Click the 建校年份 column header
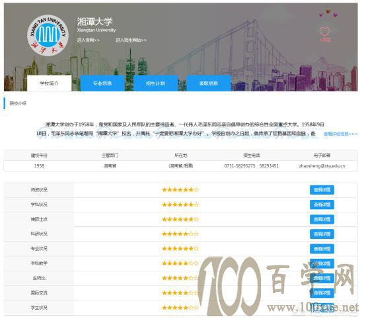 [x=39, y=156]
